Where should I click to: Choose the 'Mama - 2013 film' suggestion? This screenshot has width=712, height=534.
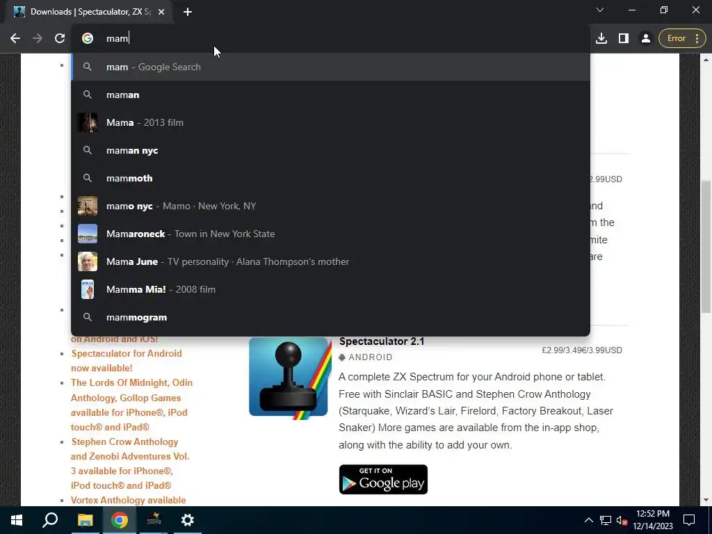(x=330, y=122)
